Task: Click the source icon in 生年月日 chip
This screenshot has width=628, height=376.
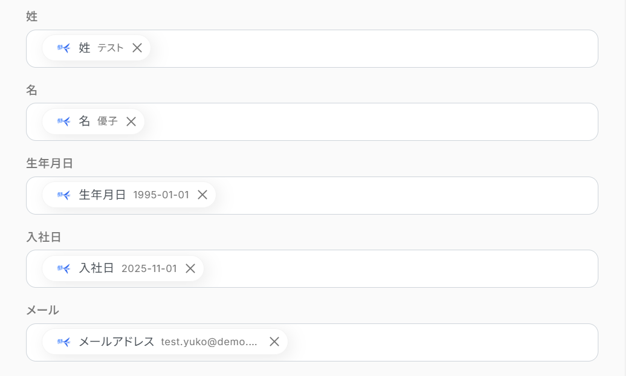Action: pyautogui.click(x=63, y=195)
